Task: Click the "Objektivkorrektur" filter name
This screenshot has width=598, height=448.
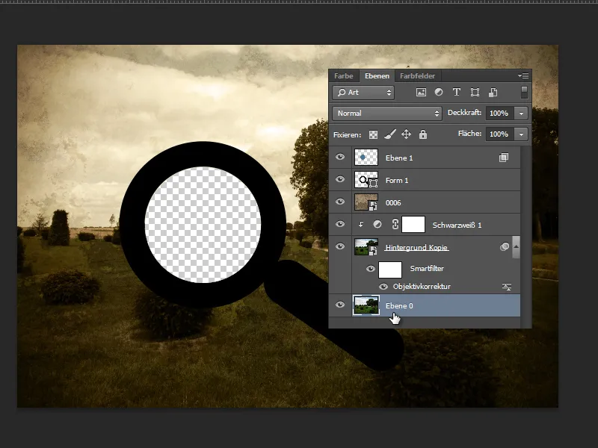Action: pos(422,287)
